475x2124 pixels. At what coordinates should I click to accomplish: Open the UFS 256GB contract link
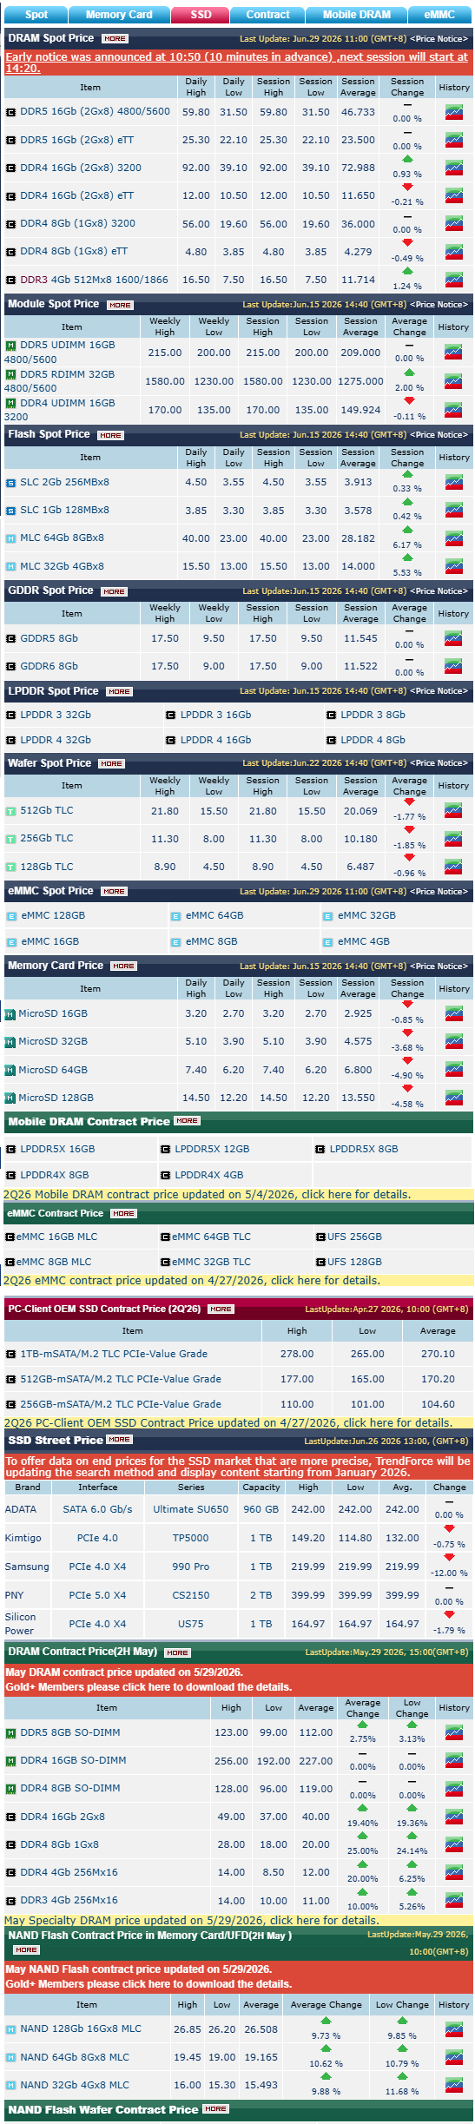pyautogui.click(x=354, y=1237)
